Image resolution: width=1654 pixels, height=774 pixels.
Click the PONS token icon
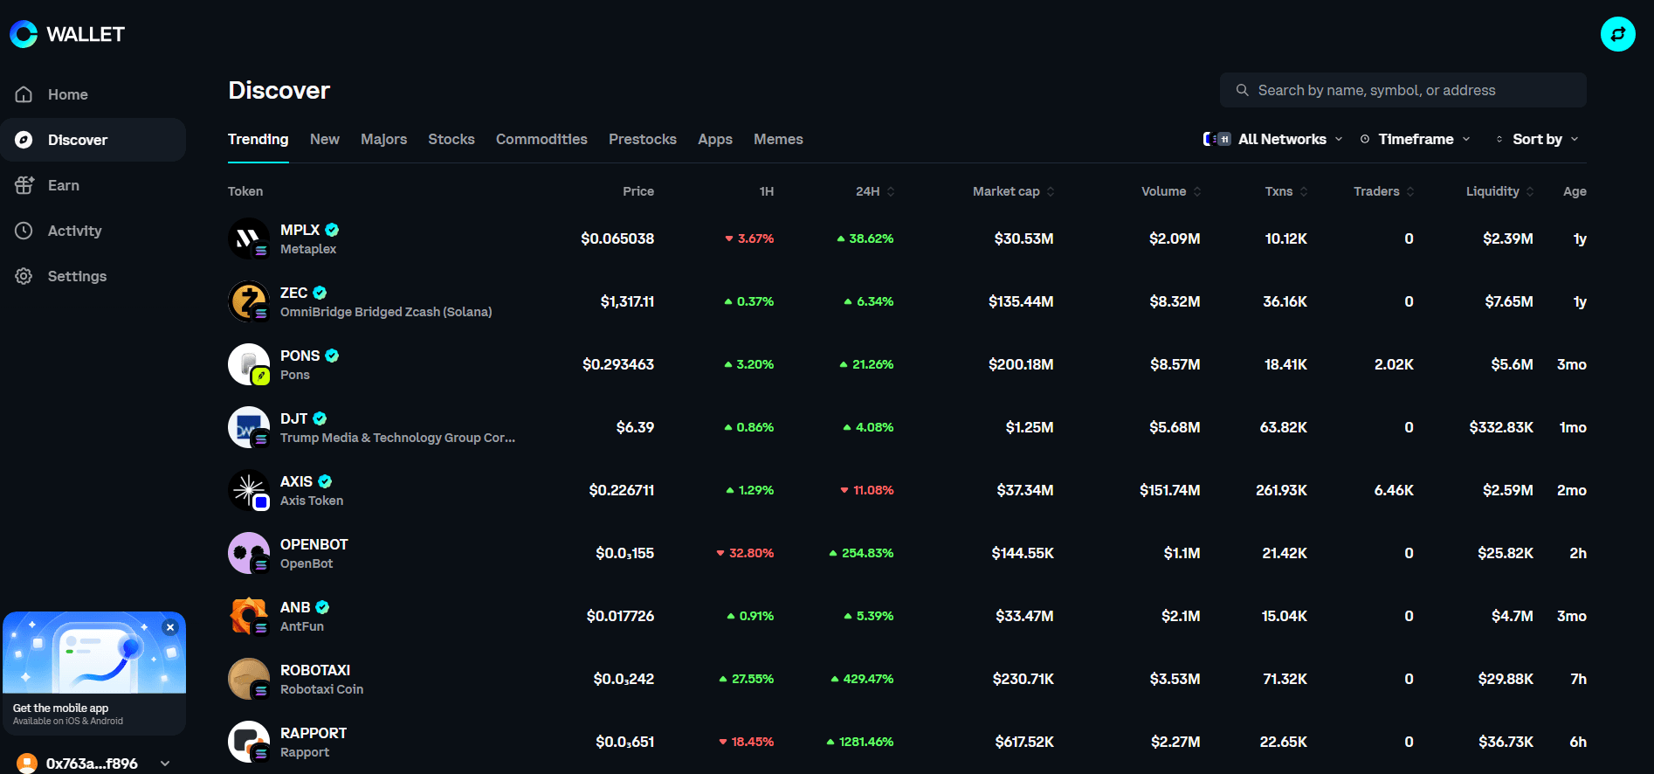click(249, 364)
